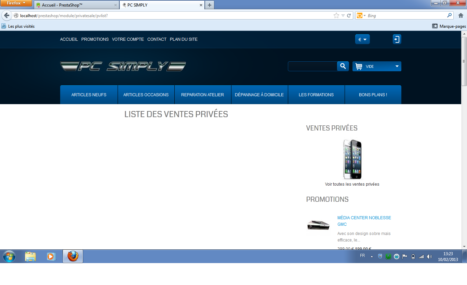Launch Windows Media Player from taskbar
Screen dimensions: 467x285
pos(51,256)
